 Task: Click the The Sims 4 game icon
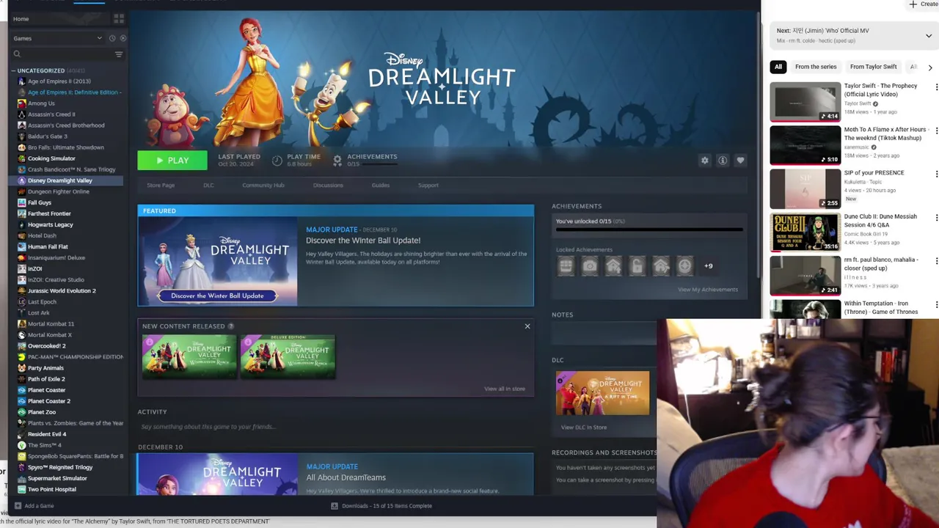21,444
